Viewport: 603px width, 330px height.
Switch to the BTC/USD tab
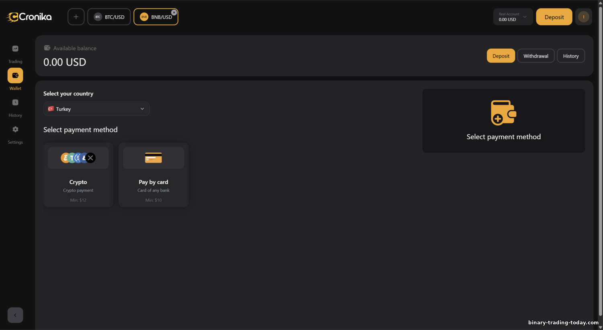[109, 17]
